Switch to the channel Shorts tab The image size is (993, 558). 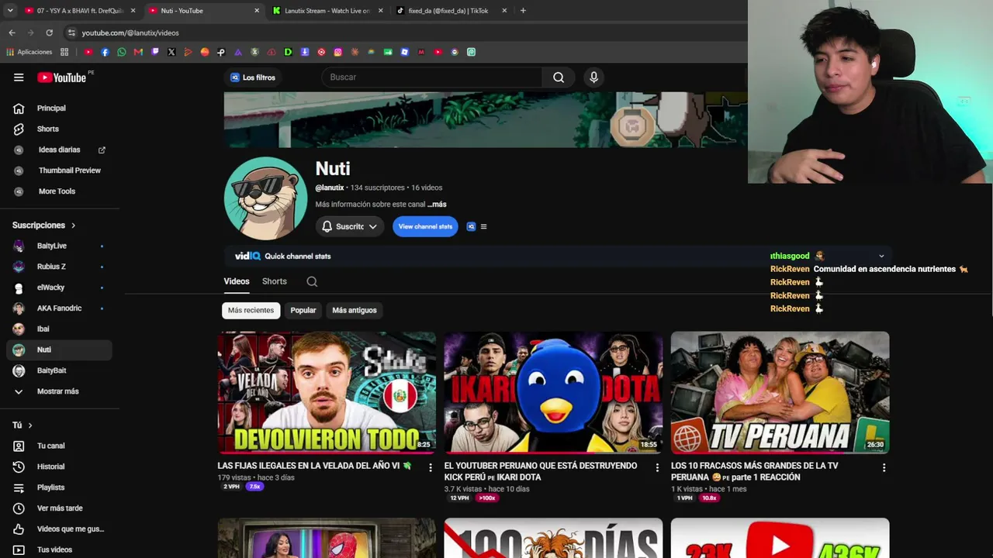pyautogui.click(x=275, y=281)
